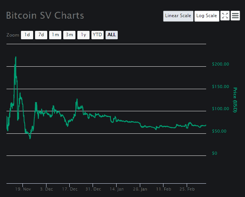Click the 17. Dec date label

click(x=70, y=189)
